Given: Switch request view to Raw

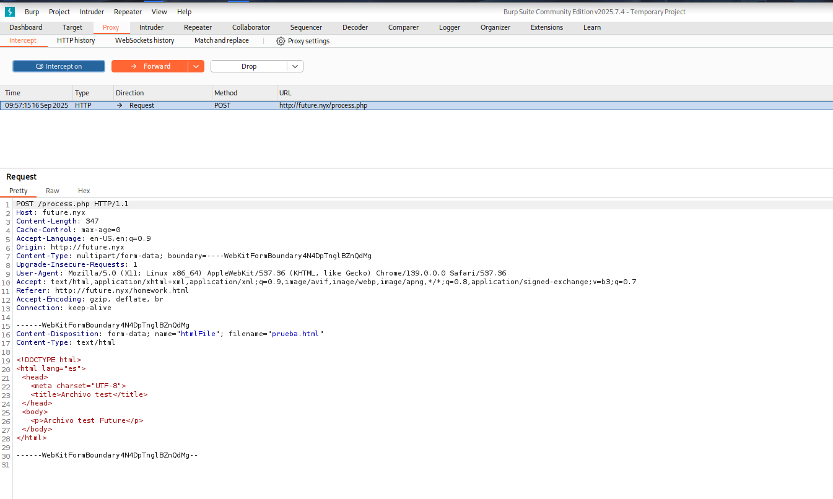Looking at the screenshot, I should [53, 191].
